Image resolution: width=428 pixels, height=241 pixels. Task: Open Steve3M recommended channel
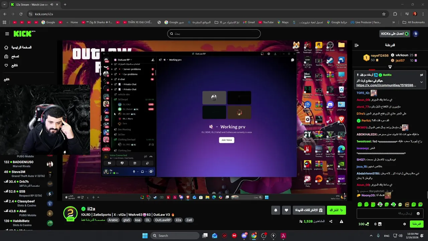(28, 174)
